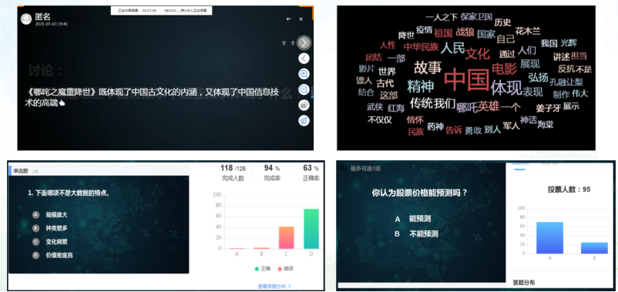Click the word 体现 in cloud
The width and height of the screenshot is (618, 292).
click(506, 88)
